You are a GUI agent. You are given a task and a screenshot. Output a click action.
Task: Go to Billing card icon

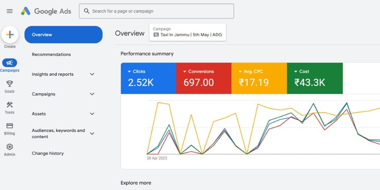(x=10, y=126)
